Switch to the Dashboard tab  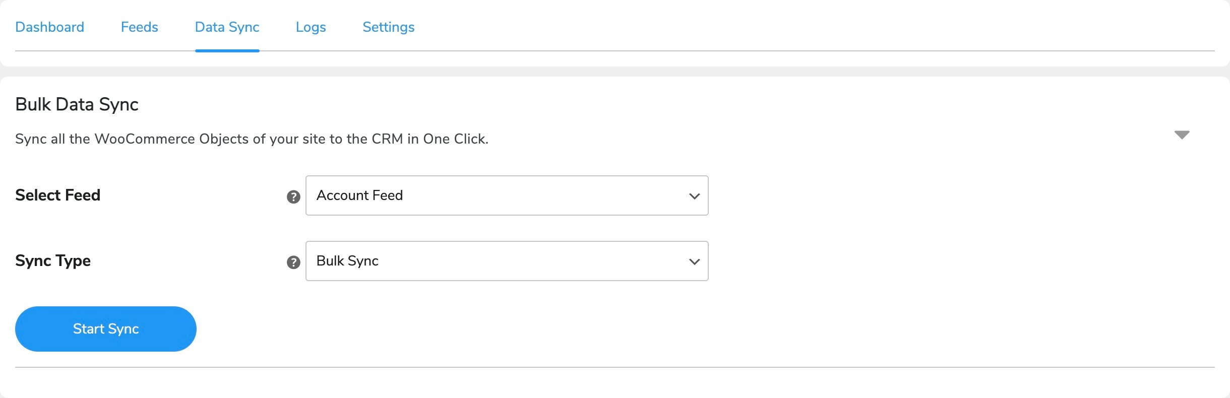[50, 27]
